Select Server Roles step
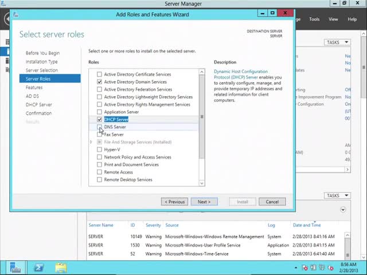The width and height of the screenshot is (367, 275). (x=50, y=79)
